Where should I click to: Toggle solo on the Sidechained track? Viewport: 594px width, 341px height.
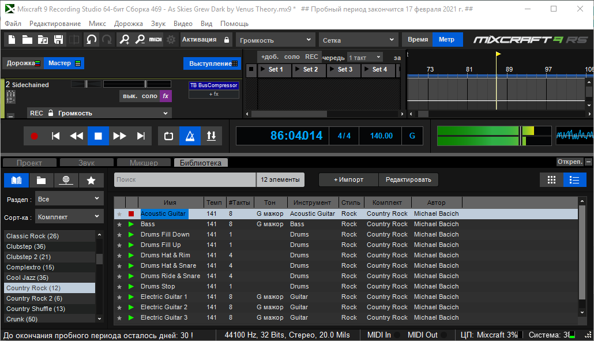149,96
